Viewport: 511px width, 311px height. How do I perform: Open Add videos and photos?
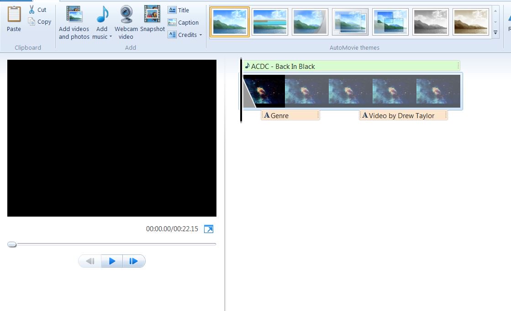(x=74, y=23)
